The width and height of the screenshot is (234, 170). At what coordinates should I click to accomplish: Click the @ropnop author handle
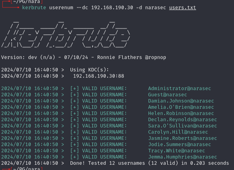(154, 57)
